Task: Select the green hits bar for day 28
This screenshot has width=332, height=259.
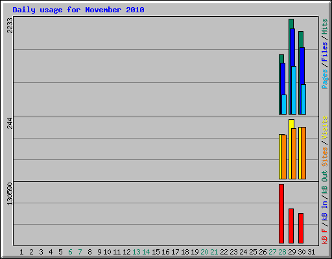Action: (281, 59)
